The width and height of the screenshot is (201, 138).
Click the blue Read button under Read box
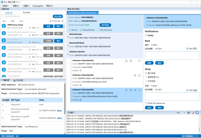coord(149,63)
